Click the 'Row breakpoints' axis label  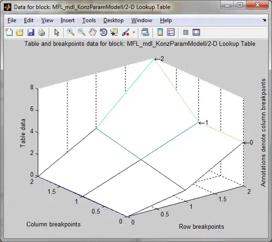pos(201,226)
